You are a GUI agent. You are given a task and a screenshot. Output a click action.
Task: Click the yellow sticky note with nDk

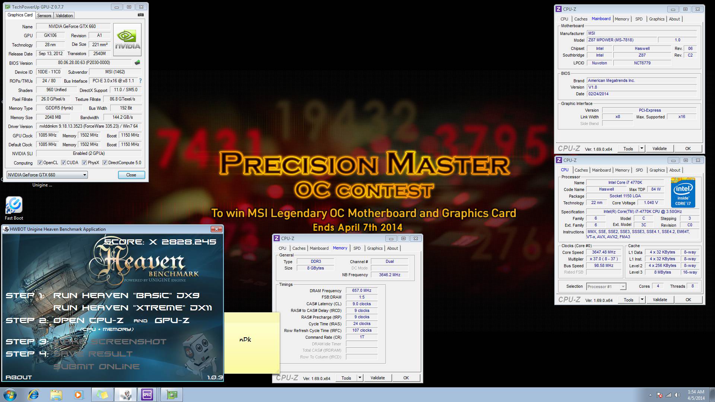pyautogui.click(x=252, y=342)
